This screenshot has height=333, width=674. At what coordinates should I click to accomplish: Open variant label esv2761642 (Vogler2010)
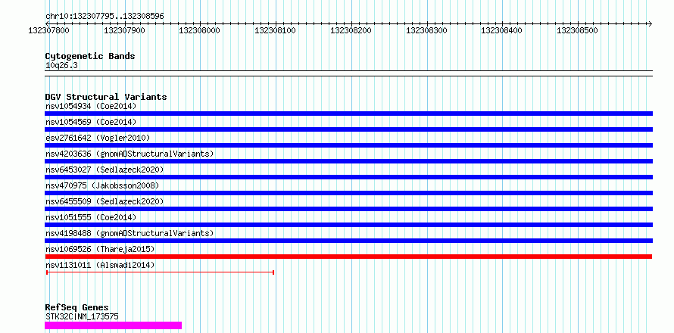(98, 138)
